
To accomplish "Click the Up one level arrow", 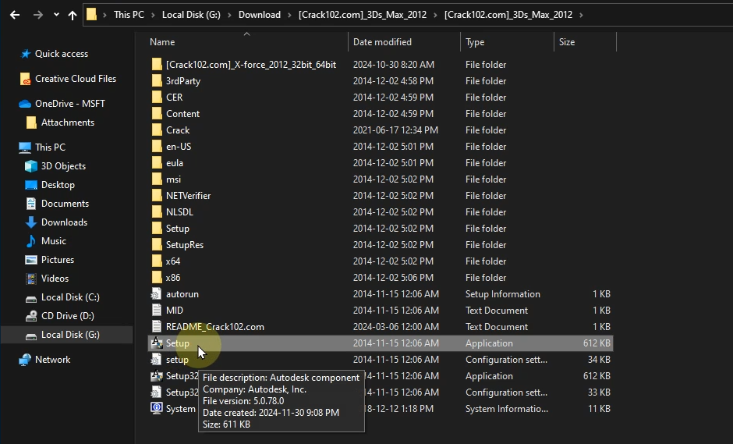I will point(73,15).
